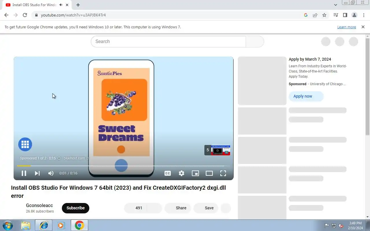
Task: Launch Internet Explorer from taskbar
Action: [x=44, y=225]
